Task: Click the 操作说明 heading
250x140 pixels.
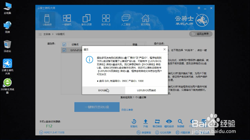Action: (x=159, y=44)
